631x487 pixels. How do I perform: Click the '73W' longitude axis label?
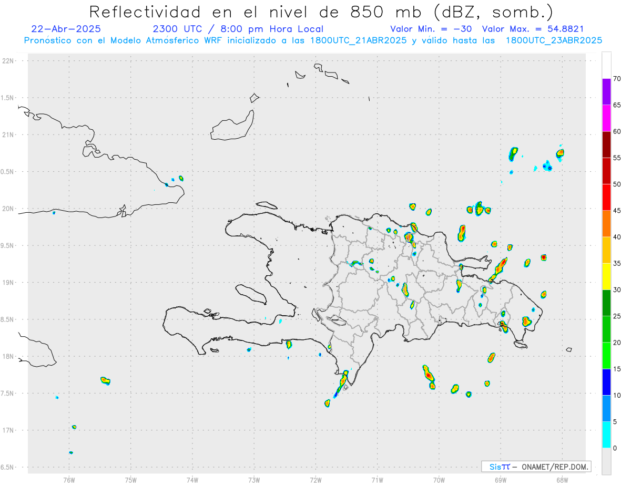254,479
